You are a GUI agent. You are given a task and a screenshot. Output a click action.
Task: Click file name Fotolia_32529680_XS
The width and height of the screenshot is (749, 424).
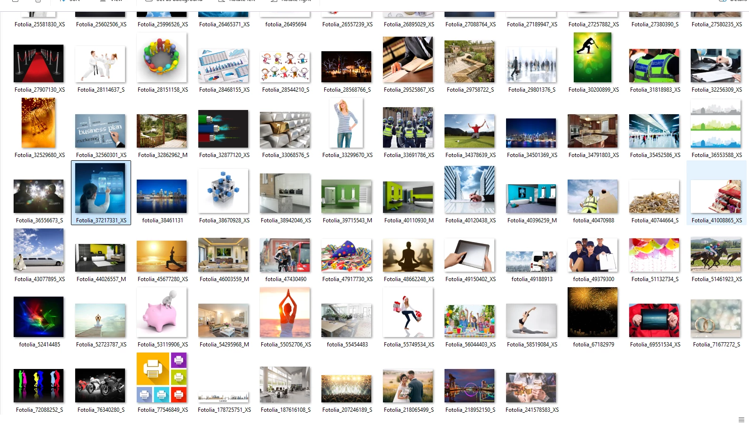tap(39, 155)
